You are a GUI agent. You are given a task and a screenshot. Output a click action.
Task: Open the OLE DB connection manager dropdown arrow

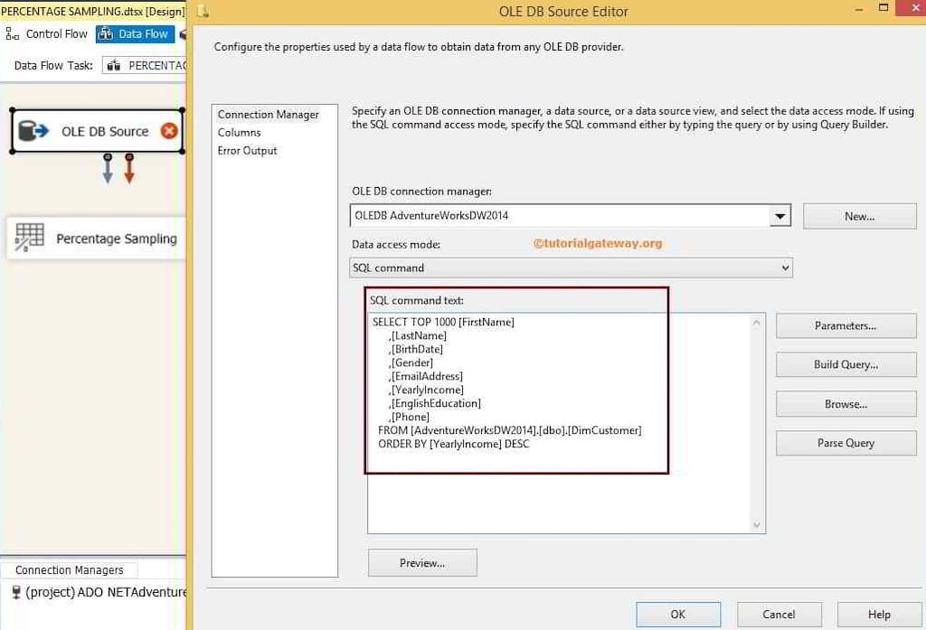pyautogui.click(x=780, y=216)
